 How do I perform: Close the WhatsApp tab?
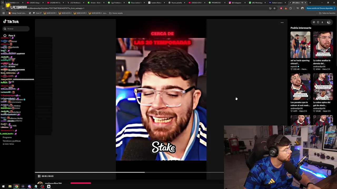tap(265, 3)
